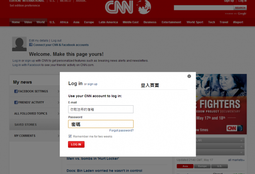255x174 pixels.
Task: Click the SEARCH button
Action: point(240,8)
